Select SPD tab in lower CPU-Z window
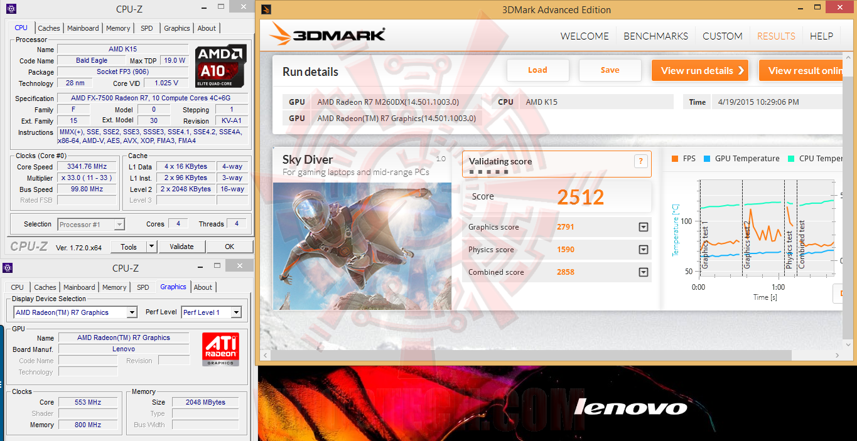Screen dimensions: 857x441 click(143, 287)
